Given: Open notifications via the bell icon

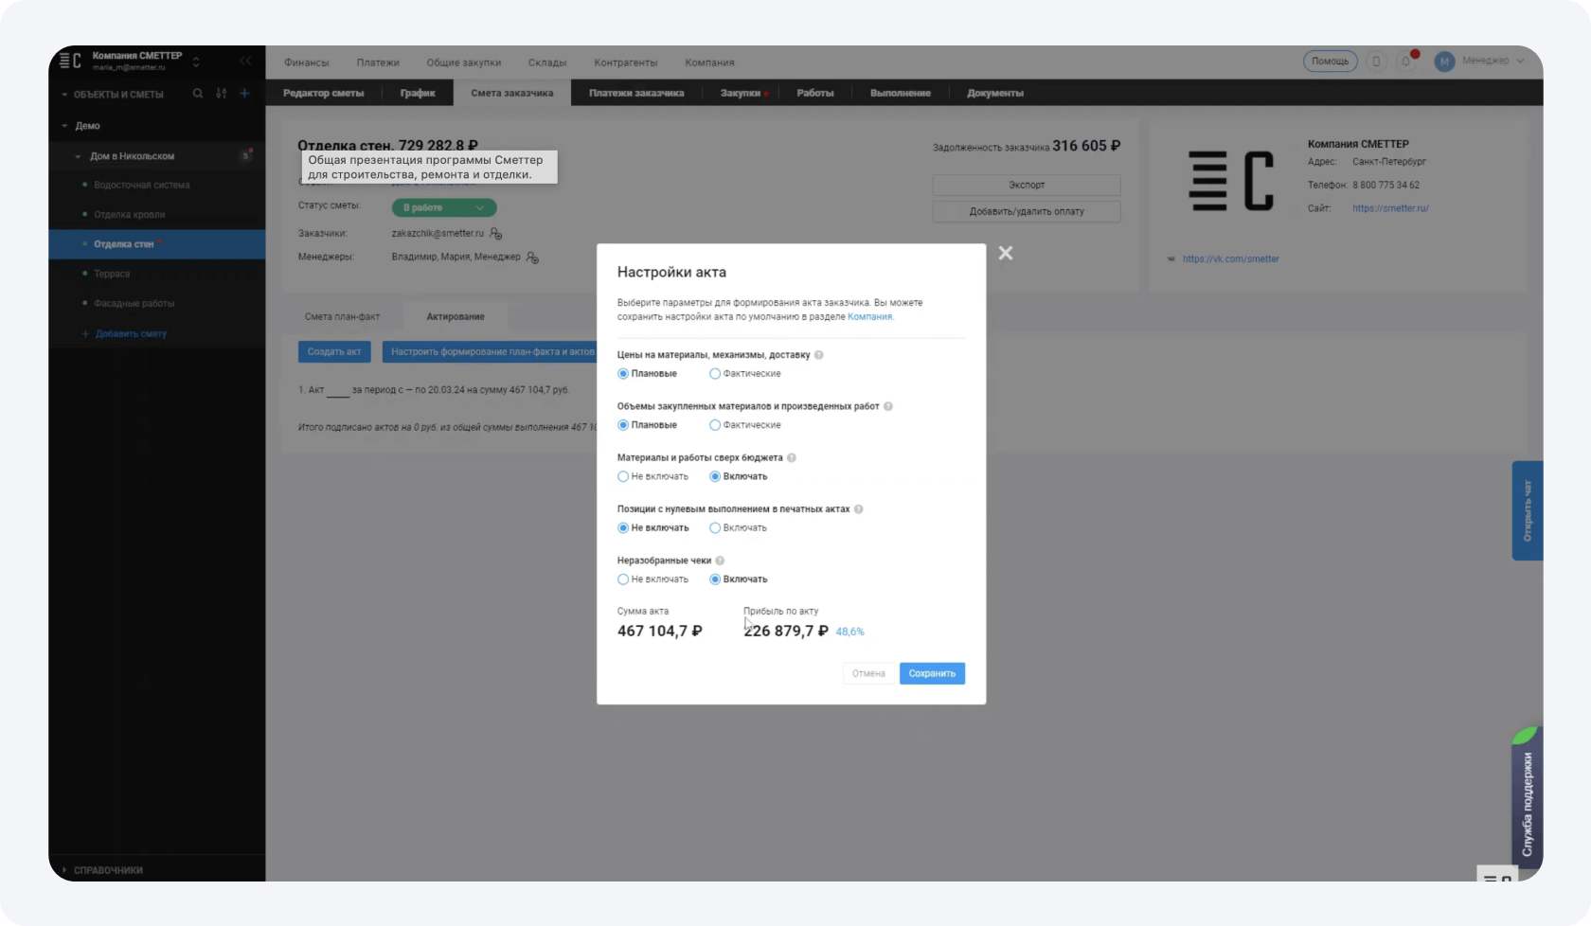Looking at the screenshot, I should click(1406, 62).
